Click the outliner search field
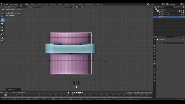 168,7
